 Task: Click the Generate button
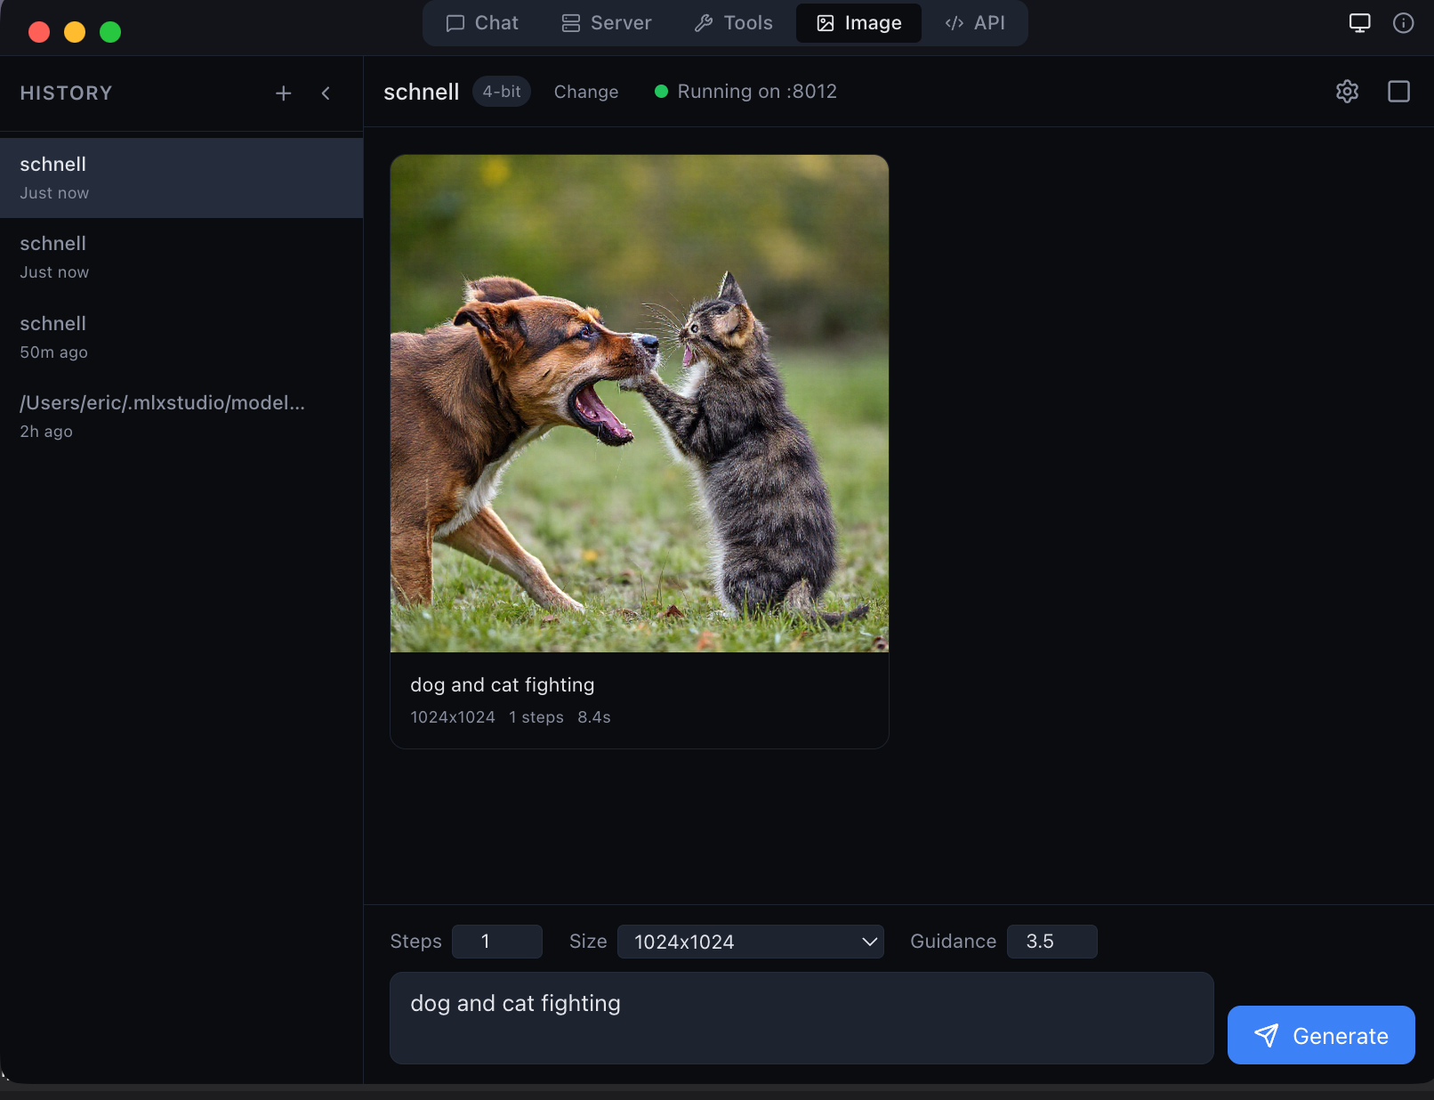coord(1320,1035)
